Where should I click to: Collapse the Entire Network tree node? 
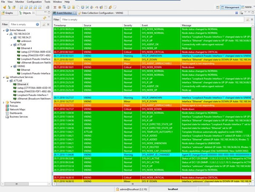coord(4,30)
